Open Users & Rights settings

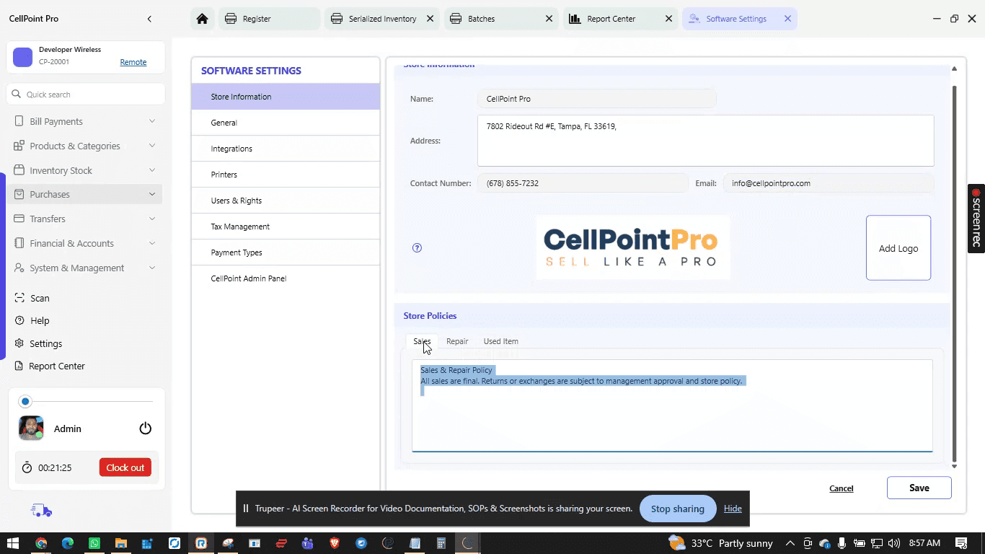[x=286, y=201]
